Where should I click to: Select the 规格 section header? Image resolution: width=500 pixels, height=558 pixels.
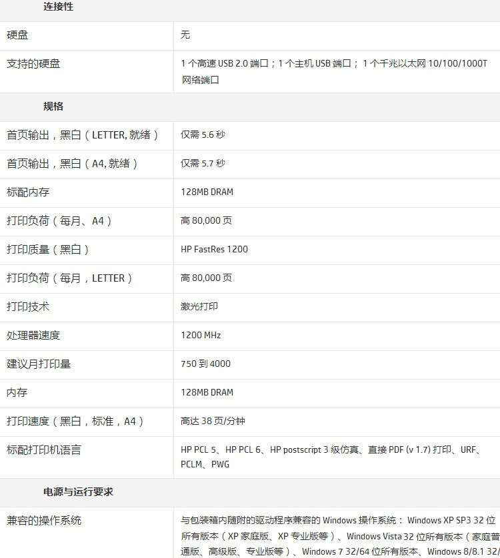tap(53, 107)
